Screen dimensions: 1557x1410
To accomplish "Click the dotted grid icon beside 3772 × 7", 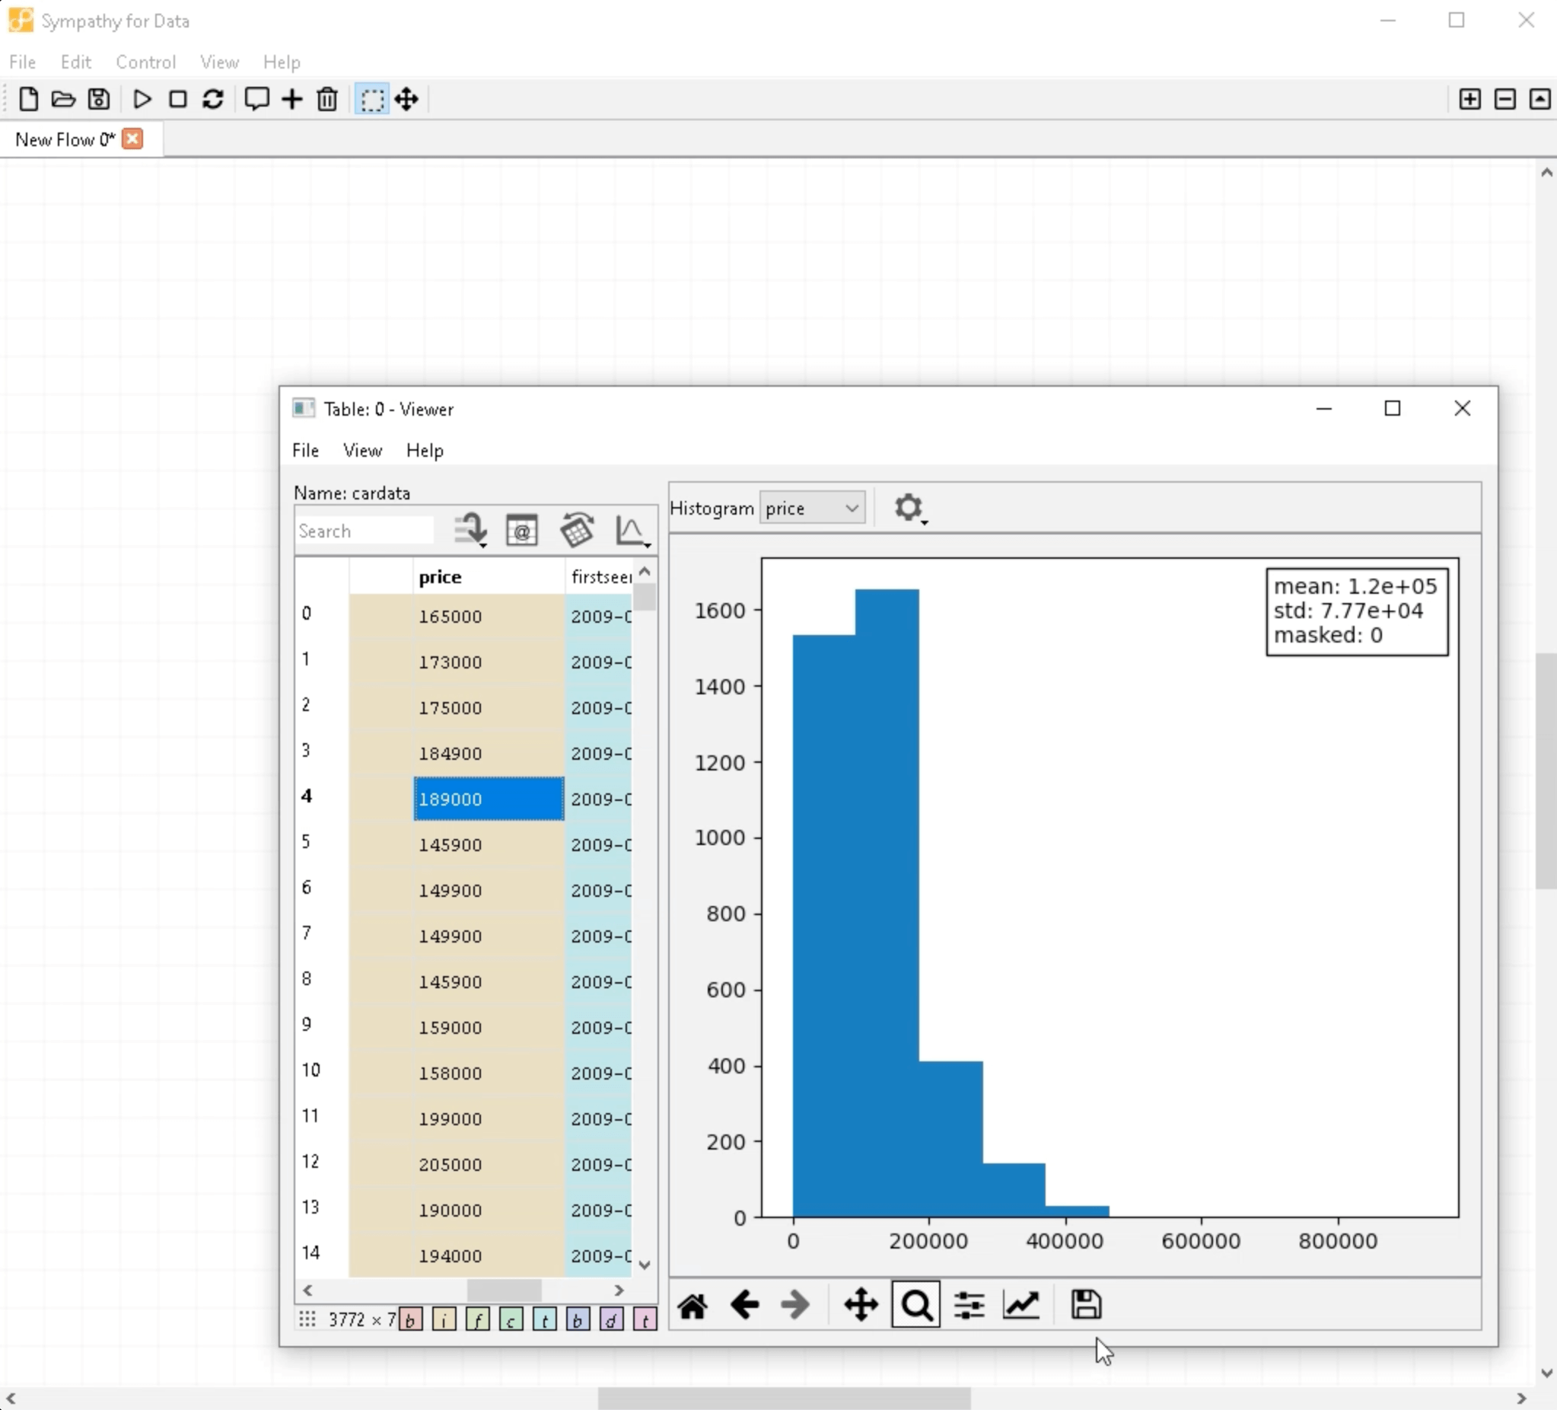I will pos(307,1319).
